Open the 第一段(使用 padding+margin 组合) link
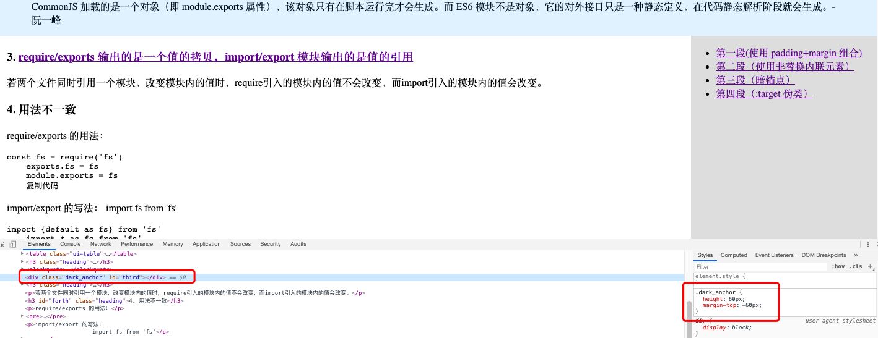Viewport: 878px width, 338px height. click(x=789, y=53)
